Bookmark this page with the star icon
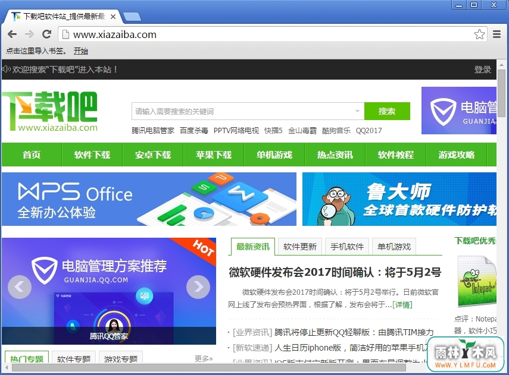 point(479,34)
